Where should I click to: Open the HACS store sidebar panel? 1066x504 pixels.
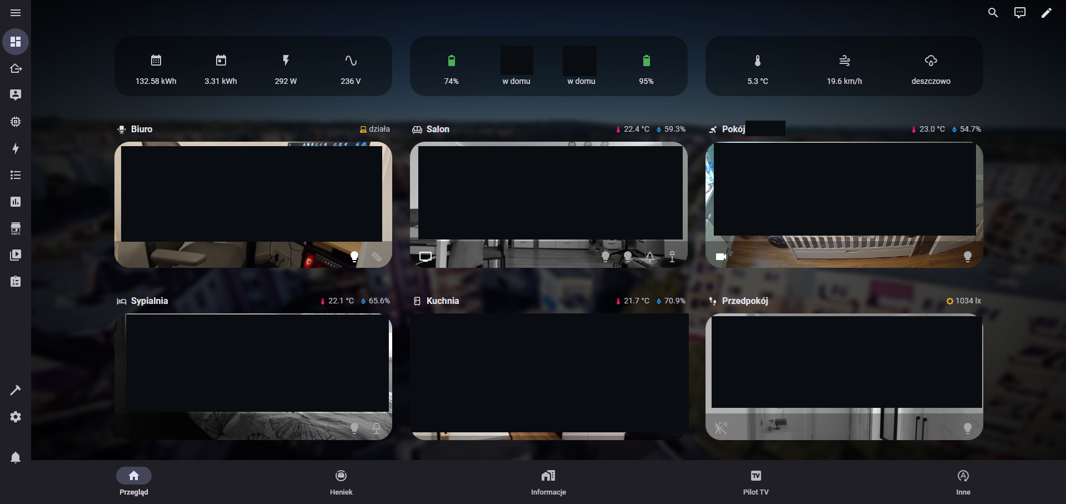[x=16, y=228]
